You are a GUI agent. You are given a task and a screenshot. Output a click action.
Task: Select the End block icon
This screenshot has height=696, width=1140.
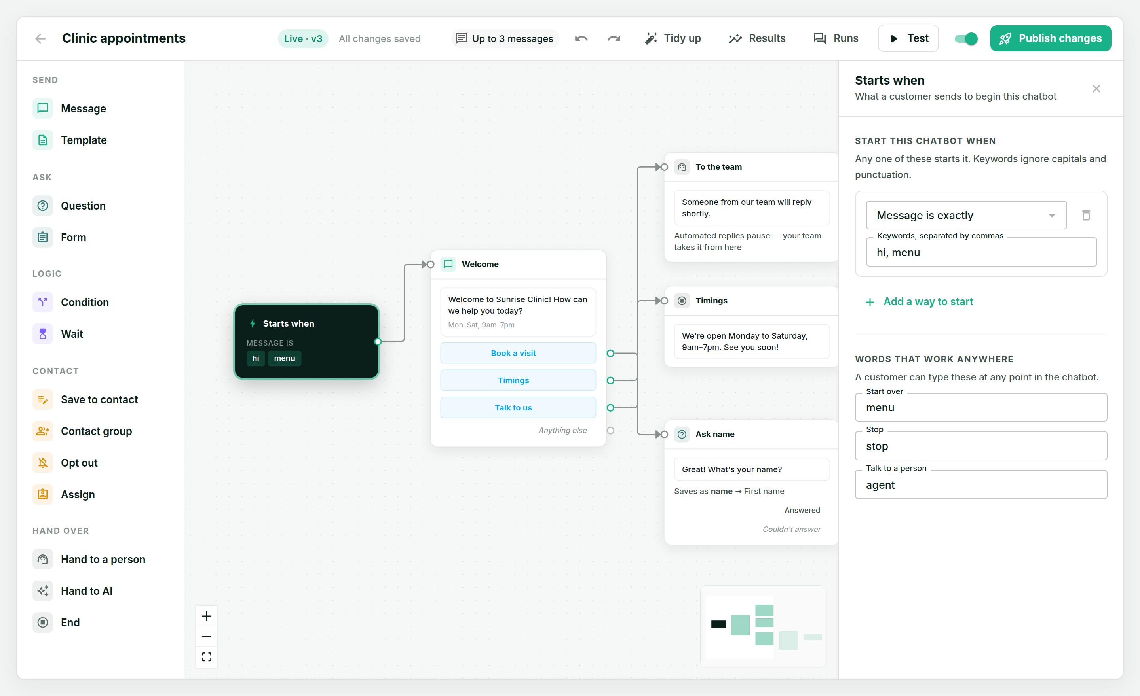[43, 622]
